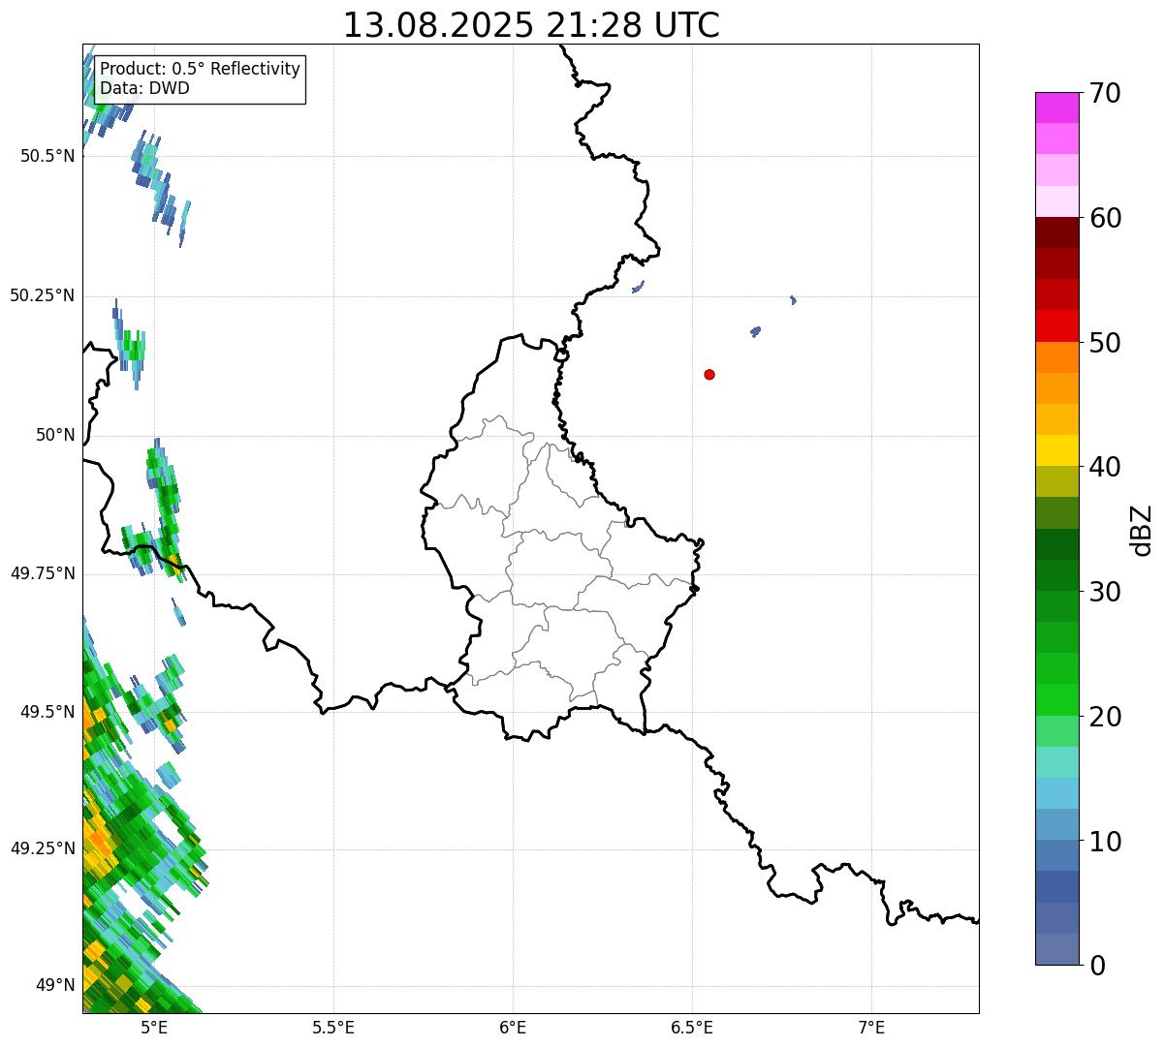Click the colorbar tick label 50
The height and width of the screenshot is (1047, 1165).
(1105, 343)
